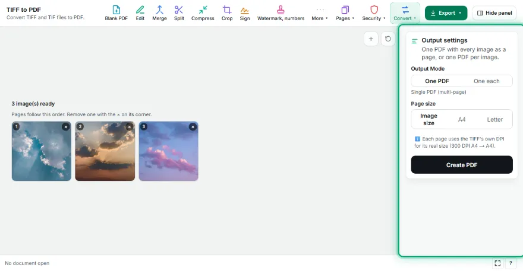Open help with the question mark icon
This screenshot has height=271, width=523.
(x=511, y=263)
